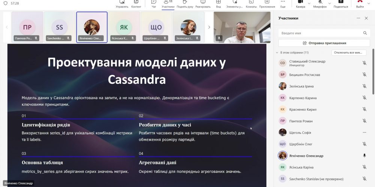Open the Еще more options menu
375x187 pixels.
point(283,4)
